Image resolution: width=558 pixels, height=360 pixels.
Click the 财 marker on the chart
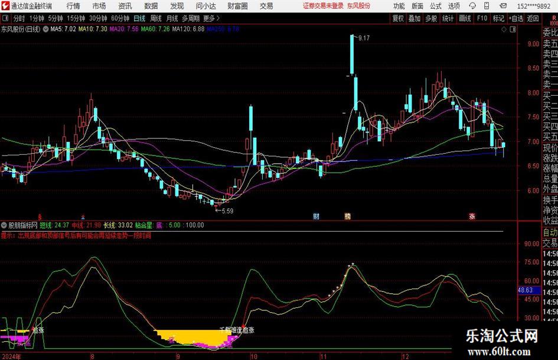pos(316,216)
